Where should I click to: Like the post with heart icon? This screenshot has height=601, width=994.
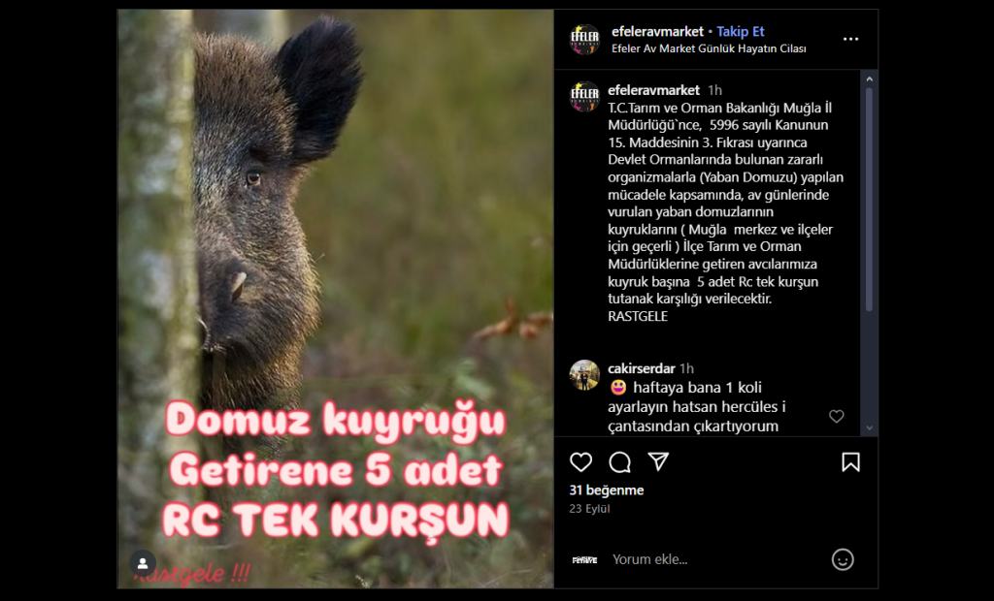(x=580, y=462)
